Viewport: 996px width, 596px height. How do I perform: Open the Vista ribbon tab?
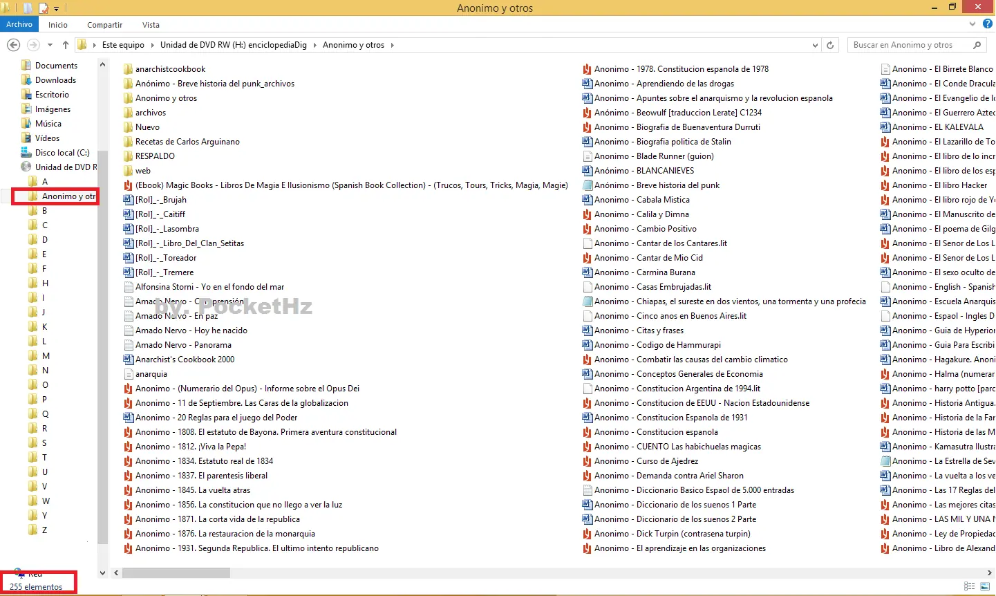click(x=151, y=25)
